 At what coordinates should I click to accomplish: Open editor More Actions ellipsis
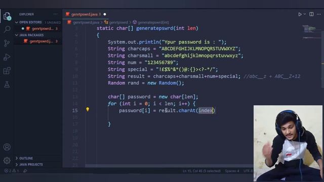point(319,14)
